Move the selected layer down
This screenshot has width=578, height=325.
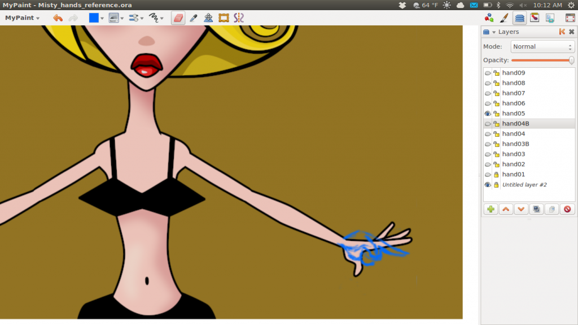(521, 209)
